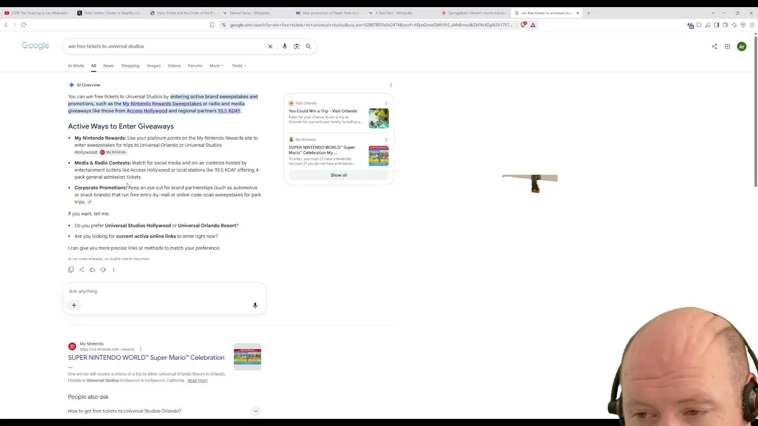Open 'SUPER NINTENDO WORLD Super Mario Celebration' result
This screenshot has height=426, width=758.
(146, 357)
